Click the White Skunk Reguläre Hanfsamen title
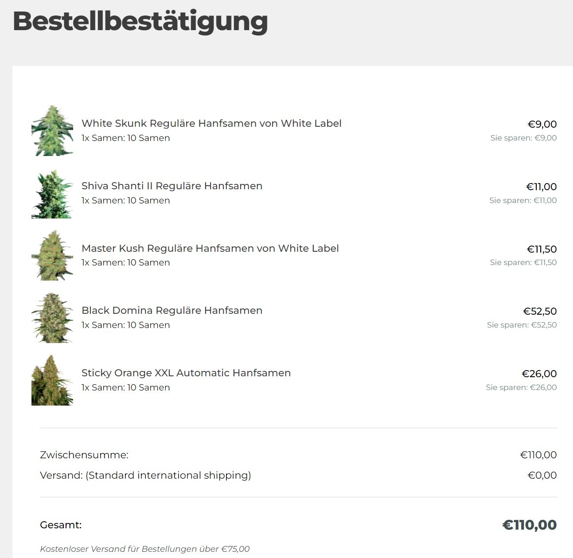 tap(211, 123)
